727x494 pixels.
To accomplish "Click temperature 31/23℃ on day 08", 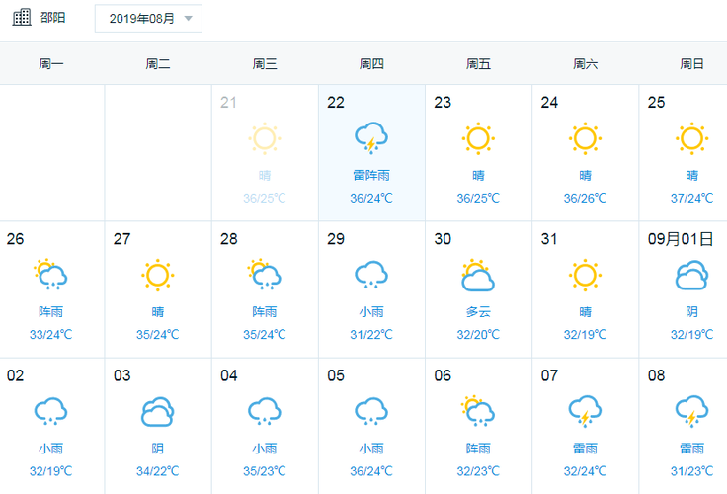I will 691,471.
